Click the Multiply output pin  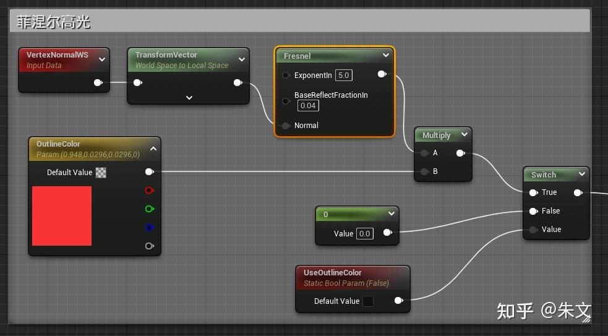[x=460, y=153]
